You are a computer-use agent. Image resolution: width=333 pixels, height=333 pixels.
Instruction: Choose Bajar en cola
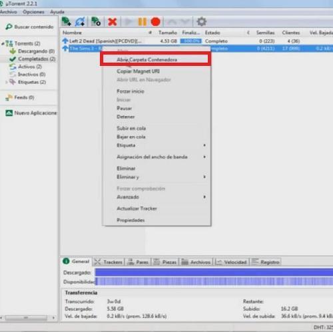(157, 137)
